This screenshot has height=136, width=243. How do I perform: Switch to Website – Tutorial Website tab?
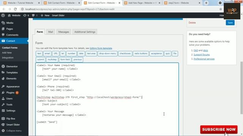point(21,3)
